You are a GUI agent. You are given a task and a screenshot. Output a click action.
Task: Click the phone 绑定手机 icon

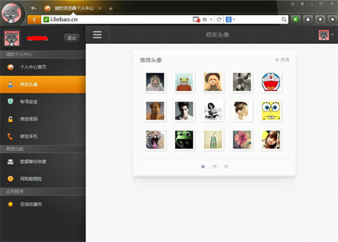(x=10, y=136)
